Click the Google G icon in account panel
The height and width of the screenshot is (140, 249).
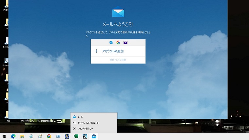(118, 42)
